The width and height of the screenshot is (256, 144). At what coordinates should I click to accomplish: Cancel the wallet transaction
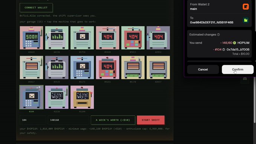pyautogui.click(x=203, y=70)
